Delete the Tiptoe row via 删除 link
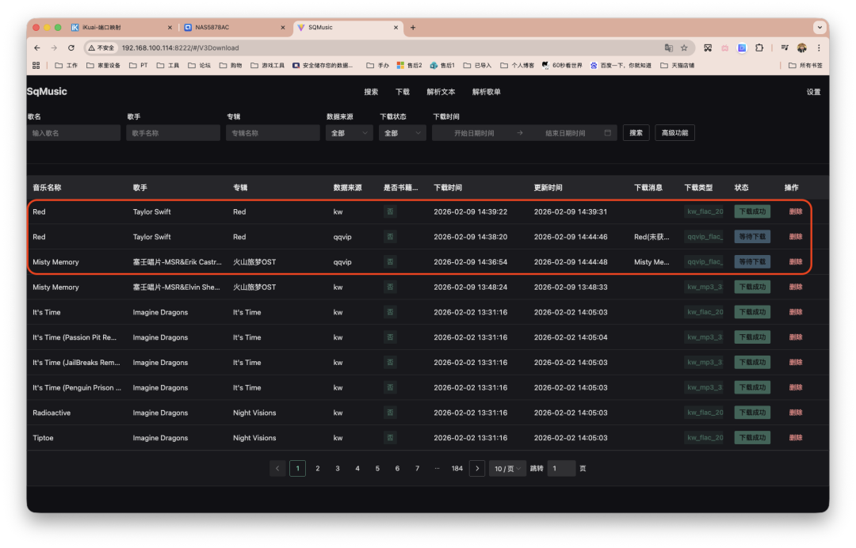The width and height of the screenshot is (856, 548). click(795, 437)
